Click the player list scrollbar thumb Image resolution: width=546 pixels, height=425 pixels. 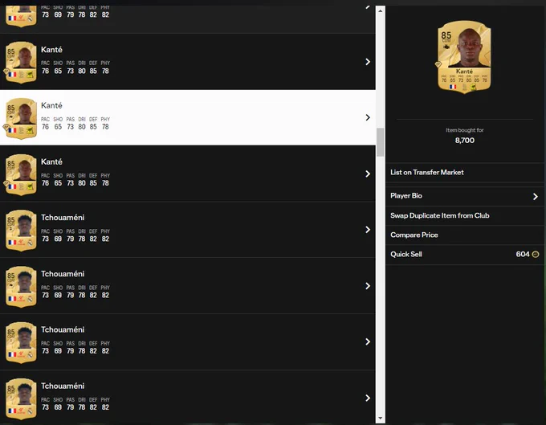coord(381,142)
